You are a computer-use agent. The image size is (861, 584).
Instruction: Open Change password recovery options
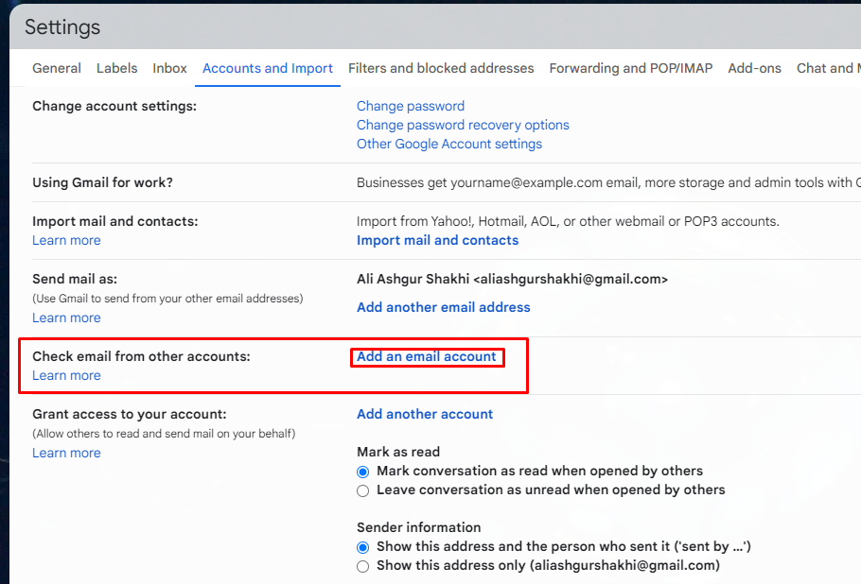[x=463, y=125]
